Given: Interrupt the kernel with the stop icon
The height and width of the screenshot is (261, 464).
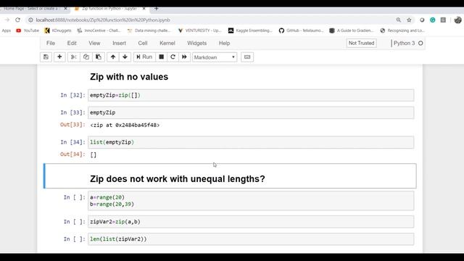Looking at the screenshot, I should [x=161, y=57].
